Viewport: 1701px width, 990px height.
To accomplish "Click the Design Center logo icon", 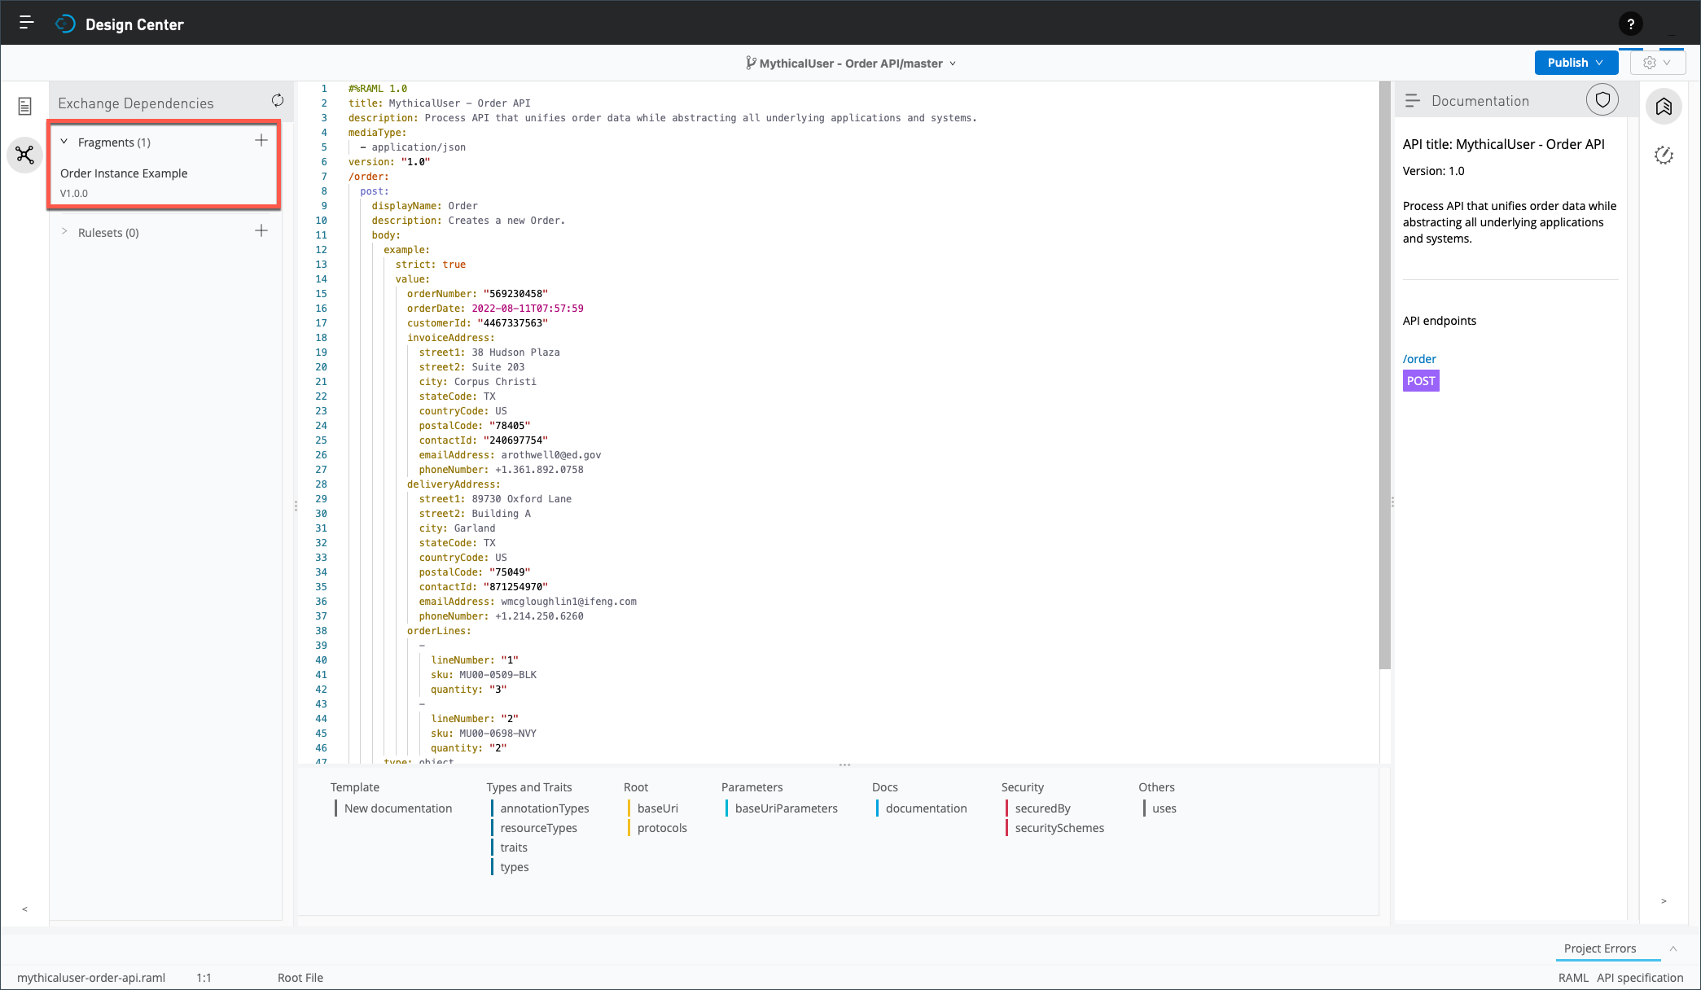I will click(65, 24).
